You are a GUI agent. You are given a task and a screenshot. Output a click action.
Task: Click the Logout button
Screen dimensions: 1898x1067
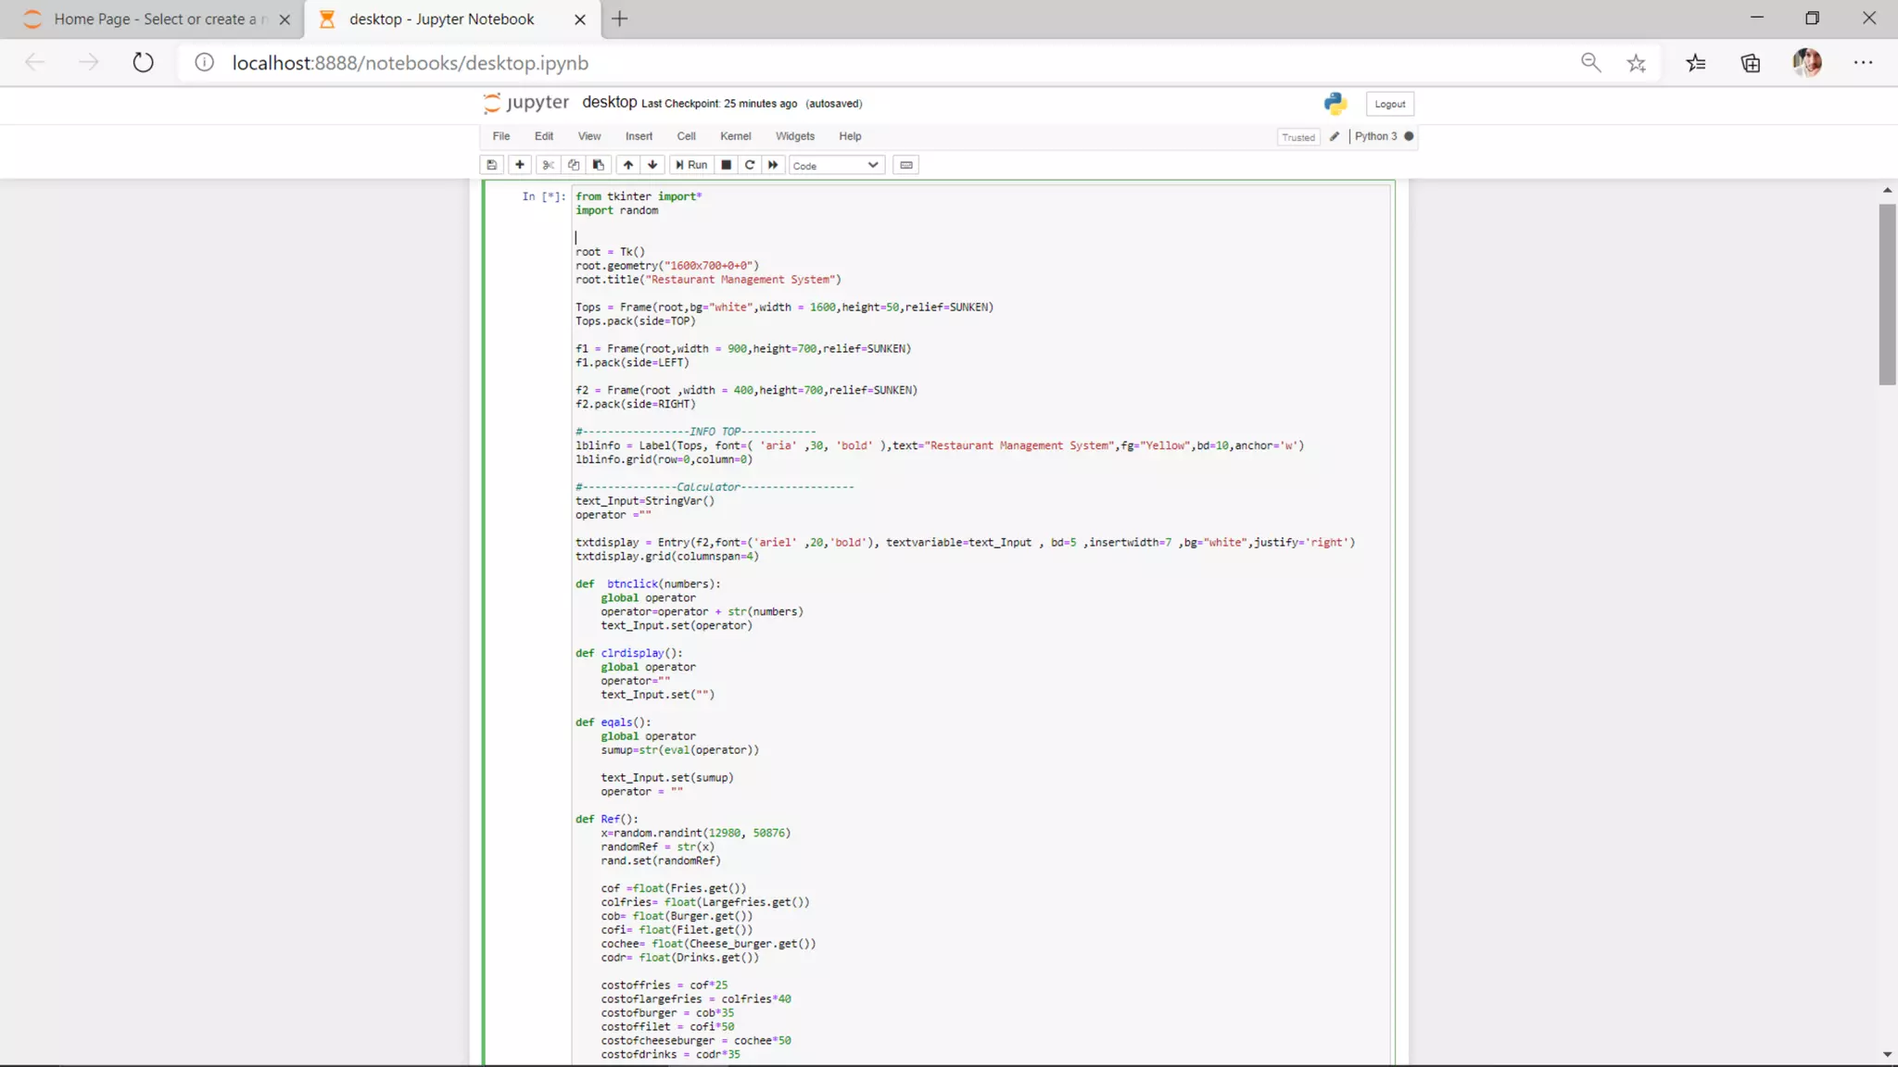click(1389, 104)
